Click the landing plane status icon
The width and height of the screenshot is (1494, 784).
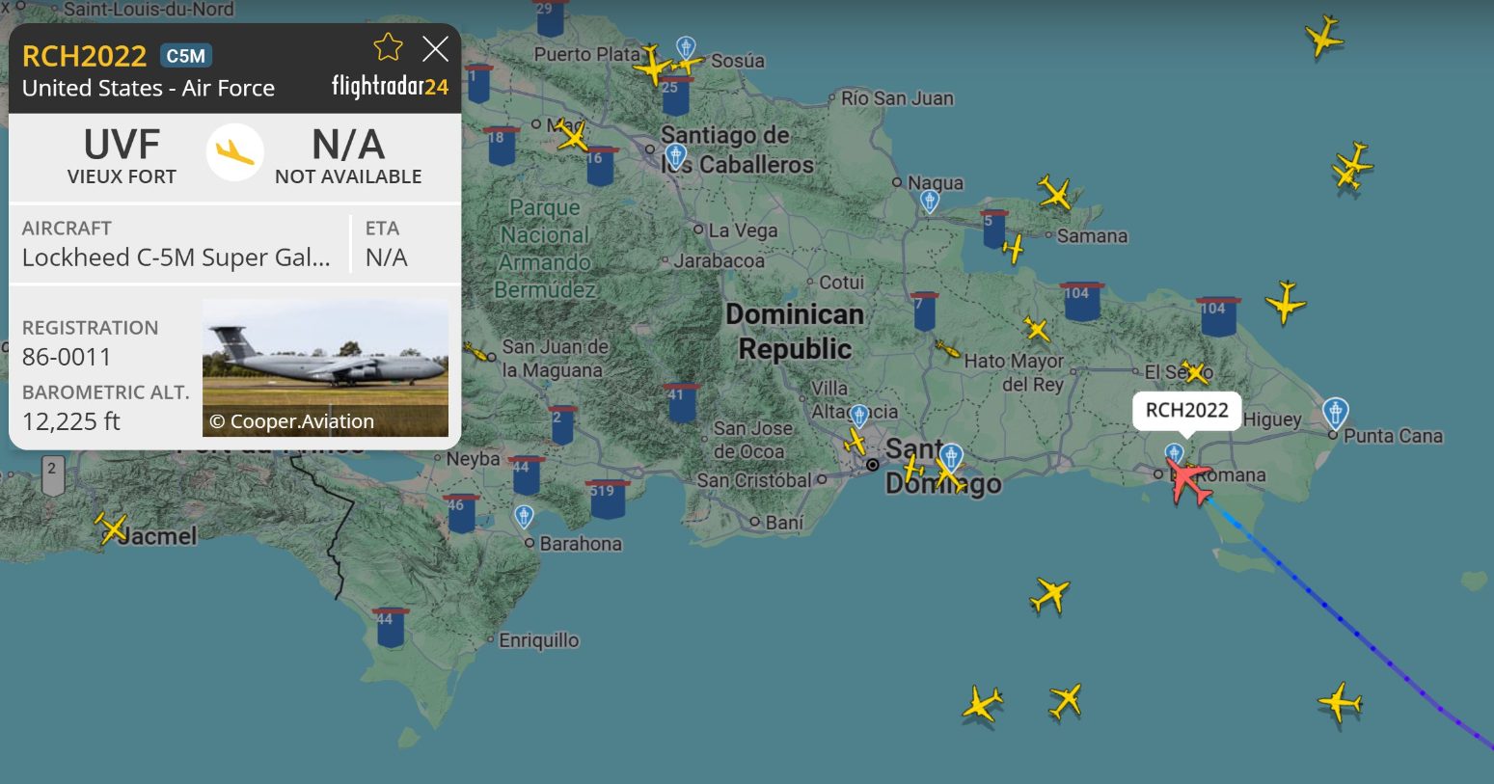(234, 152)
